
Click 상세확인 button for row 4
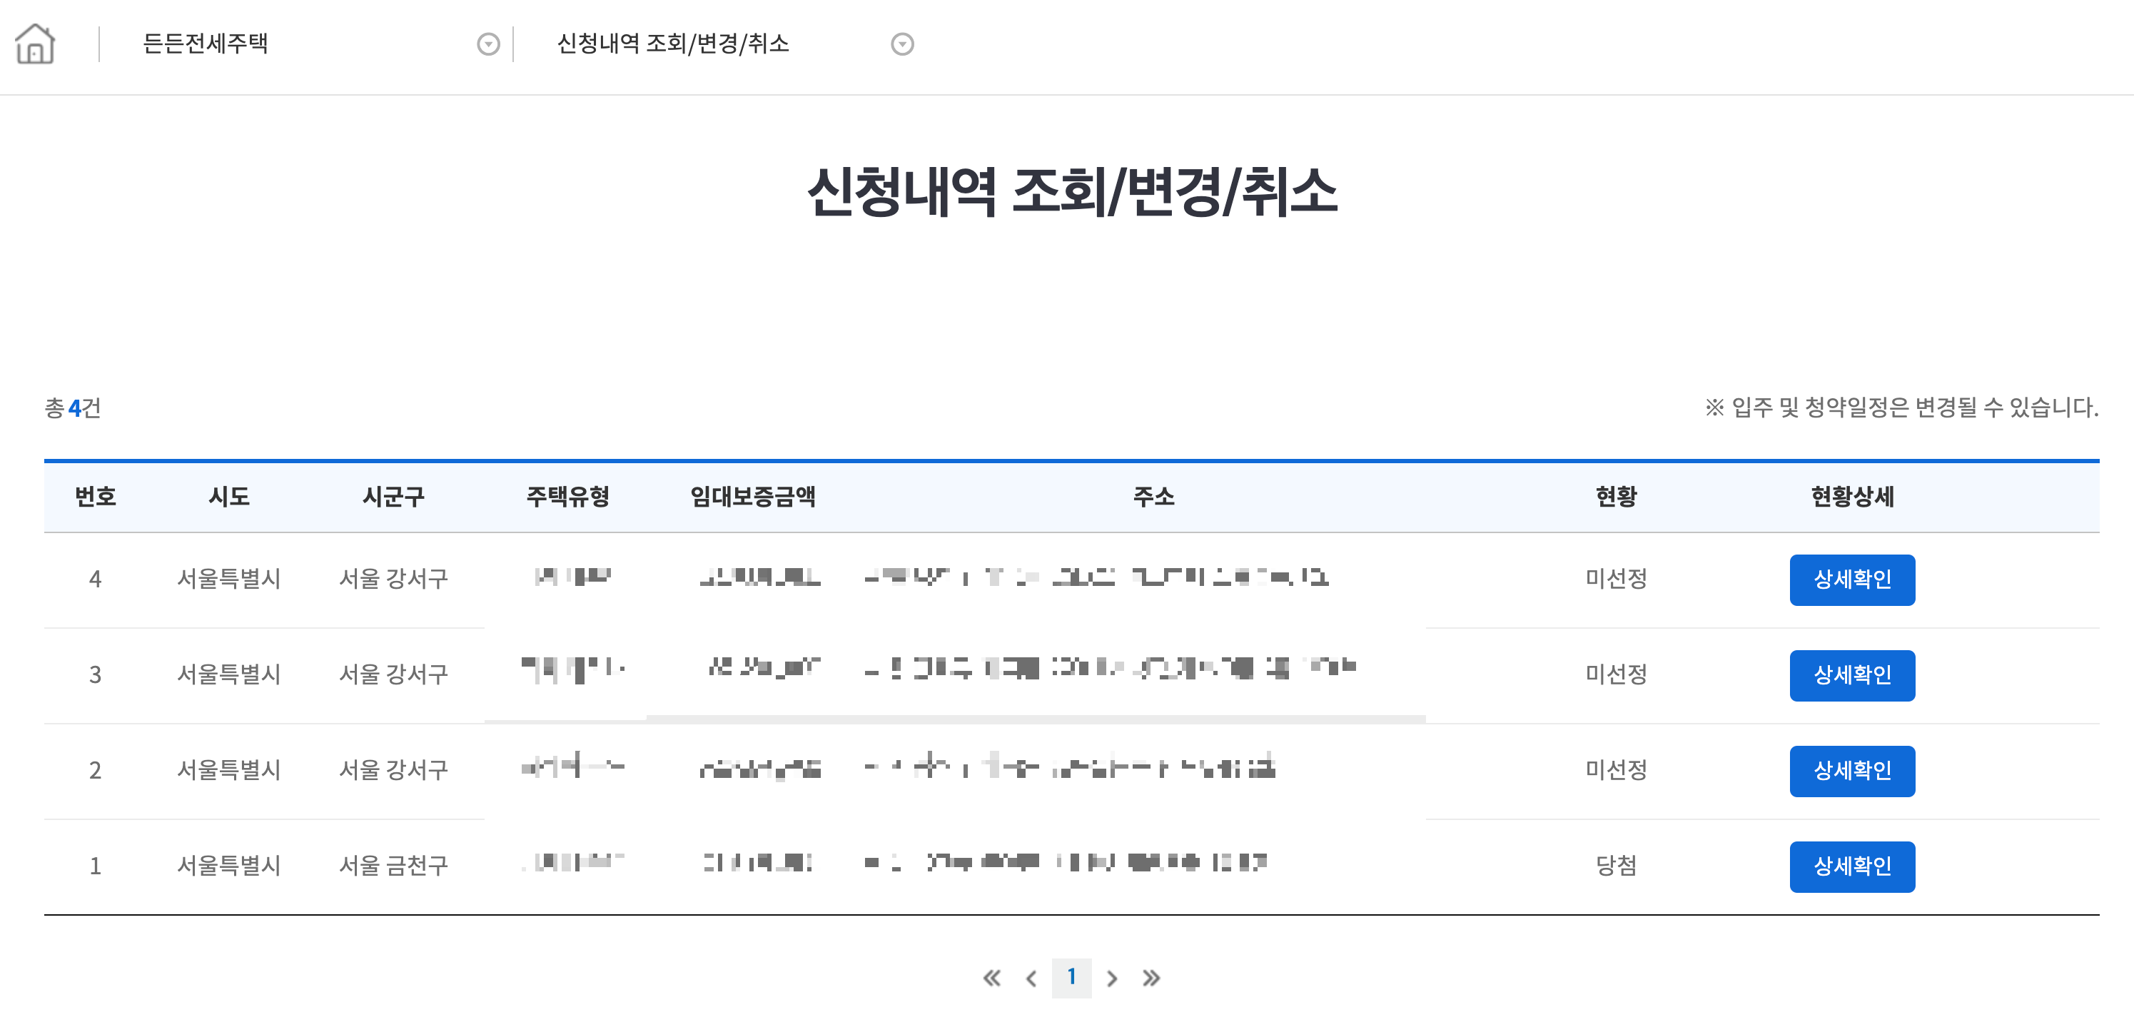tap(1851, 579)
